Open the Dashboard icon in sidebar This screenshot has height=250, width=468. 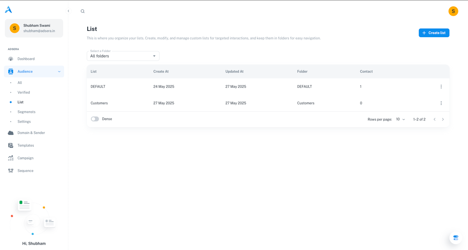tap(11, 59)
